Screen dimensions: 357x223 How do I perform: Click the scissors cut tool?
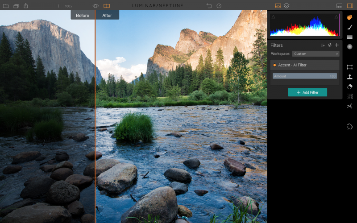[350, 106]
